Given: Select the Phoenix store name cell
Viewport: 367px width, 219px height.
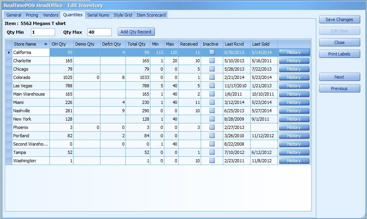Looking at the screenshot, I should (31, 127).
